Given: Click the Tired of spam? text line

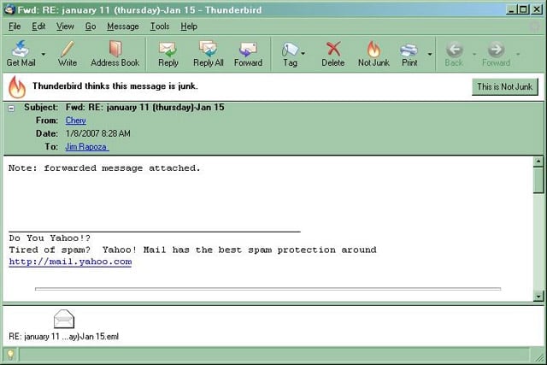Looking at the screenshot, I should pos(192,250).
